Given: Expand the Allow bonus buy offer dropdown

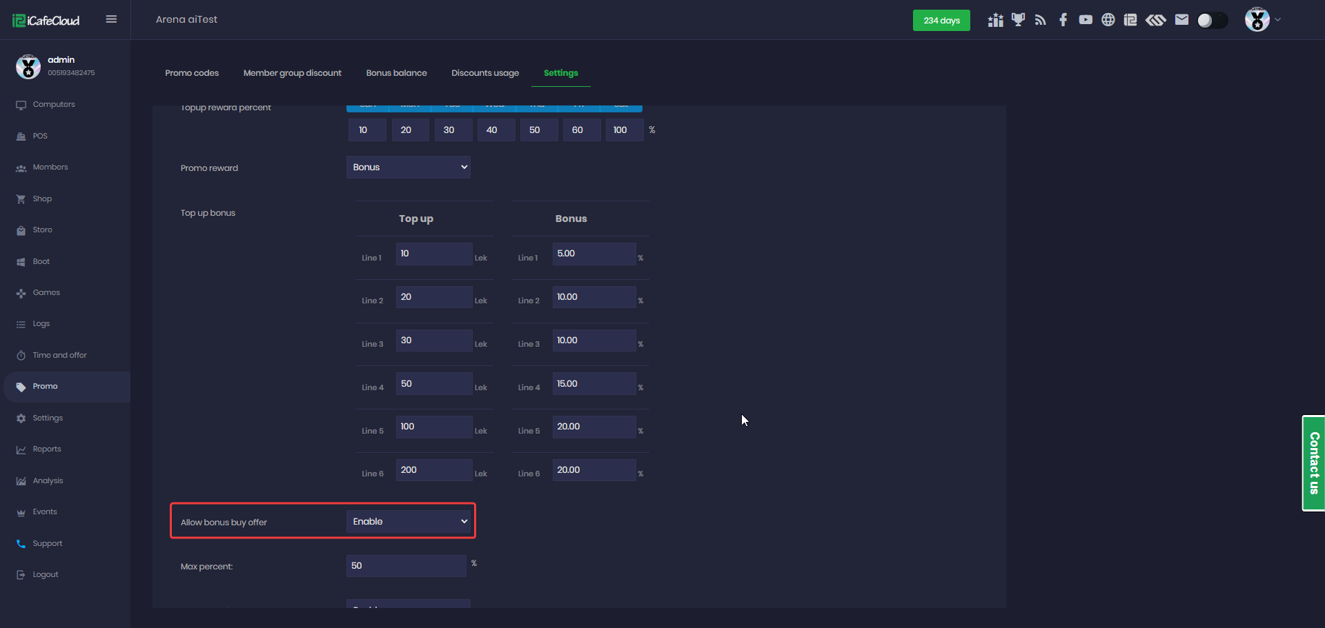Looking at the screenshot, I should click(408, 522).
